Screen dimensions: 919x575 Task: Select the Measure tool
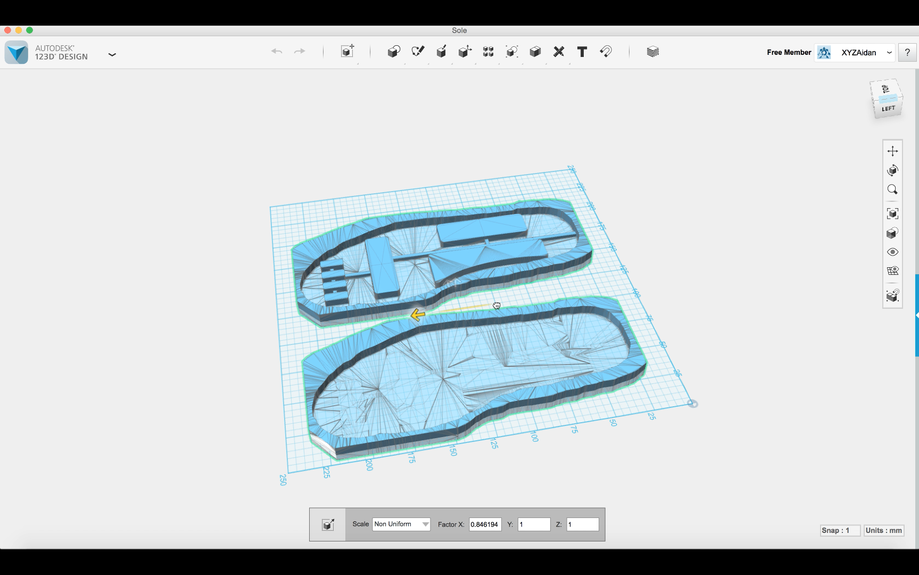(558, 51)
